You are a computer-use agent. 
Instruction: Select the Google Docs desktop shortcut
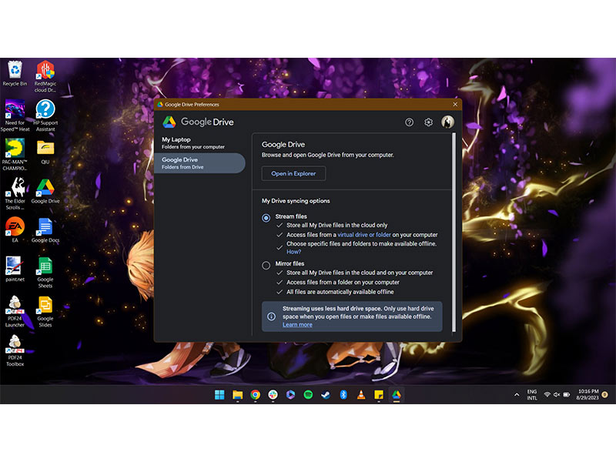tap(45, 230)
